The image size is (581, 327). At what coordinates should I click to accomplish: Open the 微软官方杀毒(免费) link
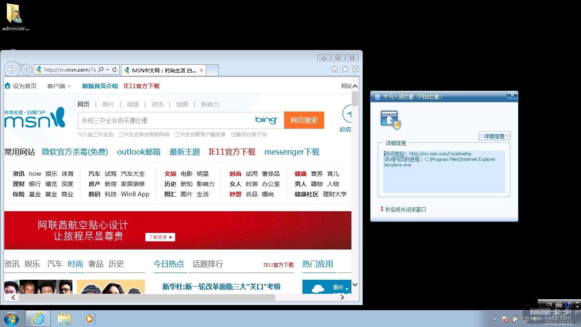point(75,152)
